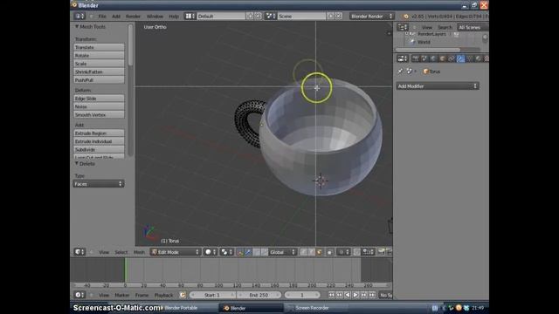
Task: Toggle face select mode
Action: point(319,252)
